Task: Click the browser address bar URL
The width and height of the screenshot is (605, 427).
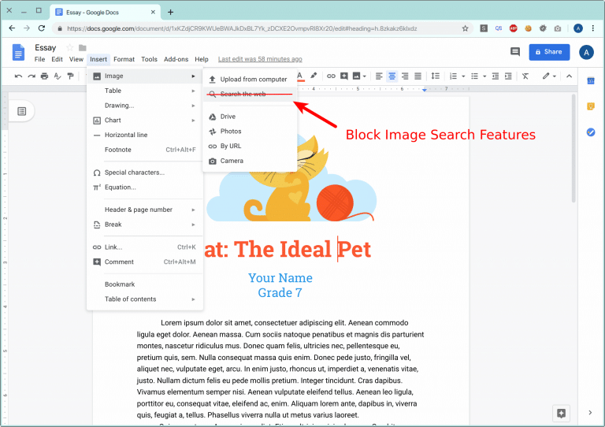Action: tap(242, 28)
